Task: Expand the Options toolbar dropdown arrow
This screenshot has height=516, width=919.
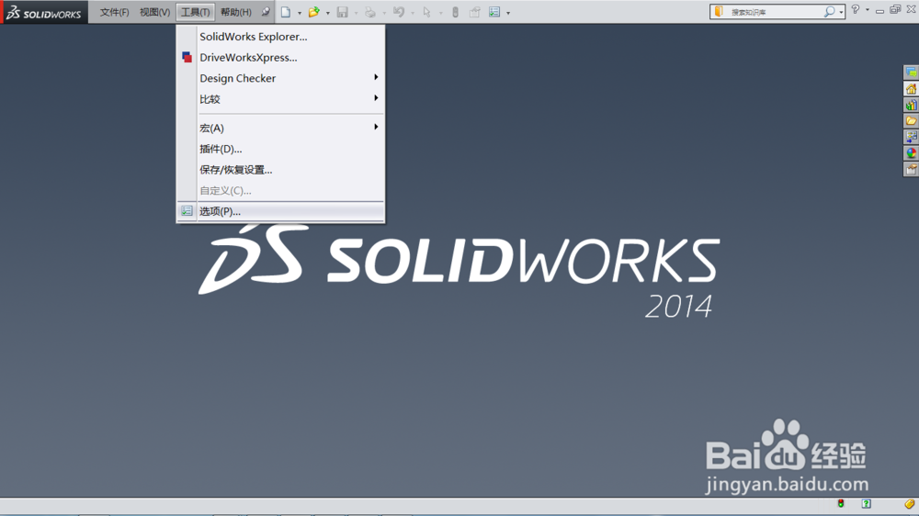Action: click(508, 13)
